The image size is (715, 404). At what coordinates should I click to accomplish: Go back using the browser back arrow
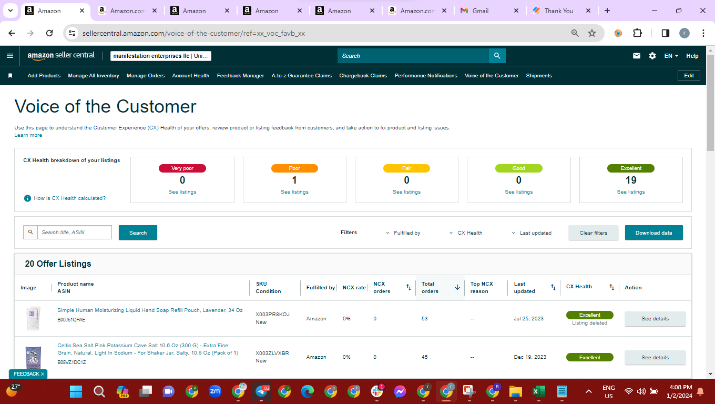click(x=12, y=33)
